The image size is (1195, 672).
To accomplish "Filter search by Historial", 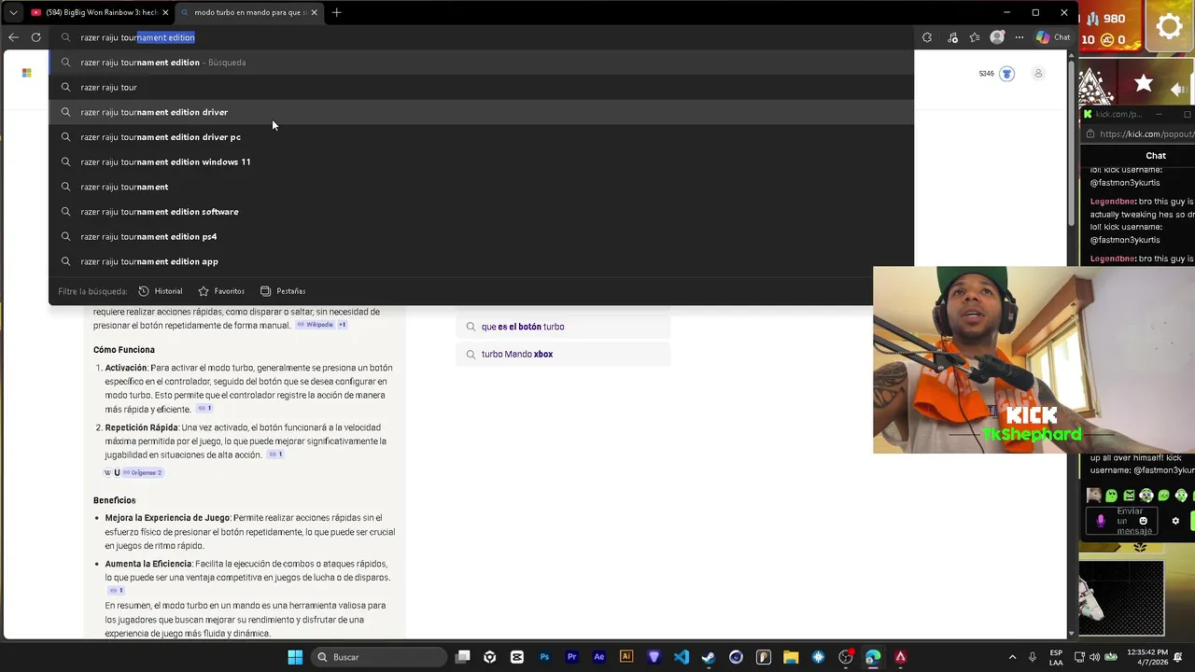I will point(161,291).
